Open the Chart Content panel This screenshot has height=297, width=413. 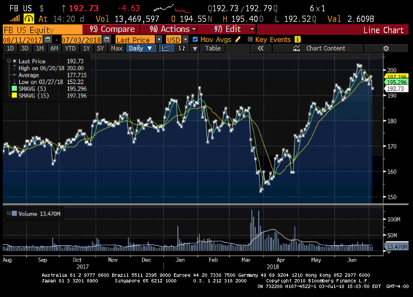coord(318,48)
